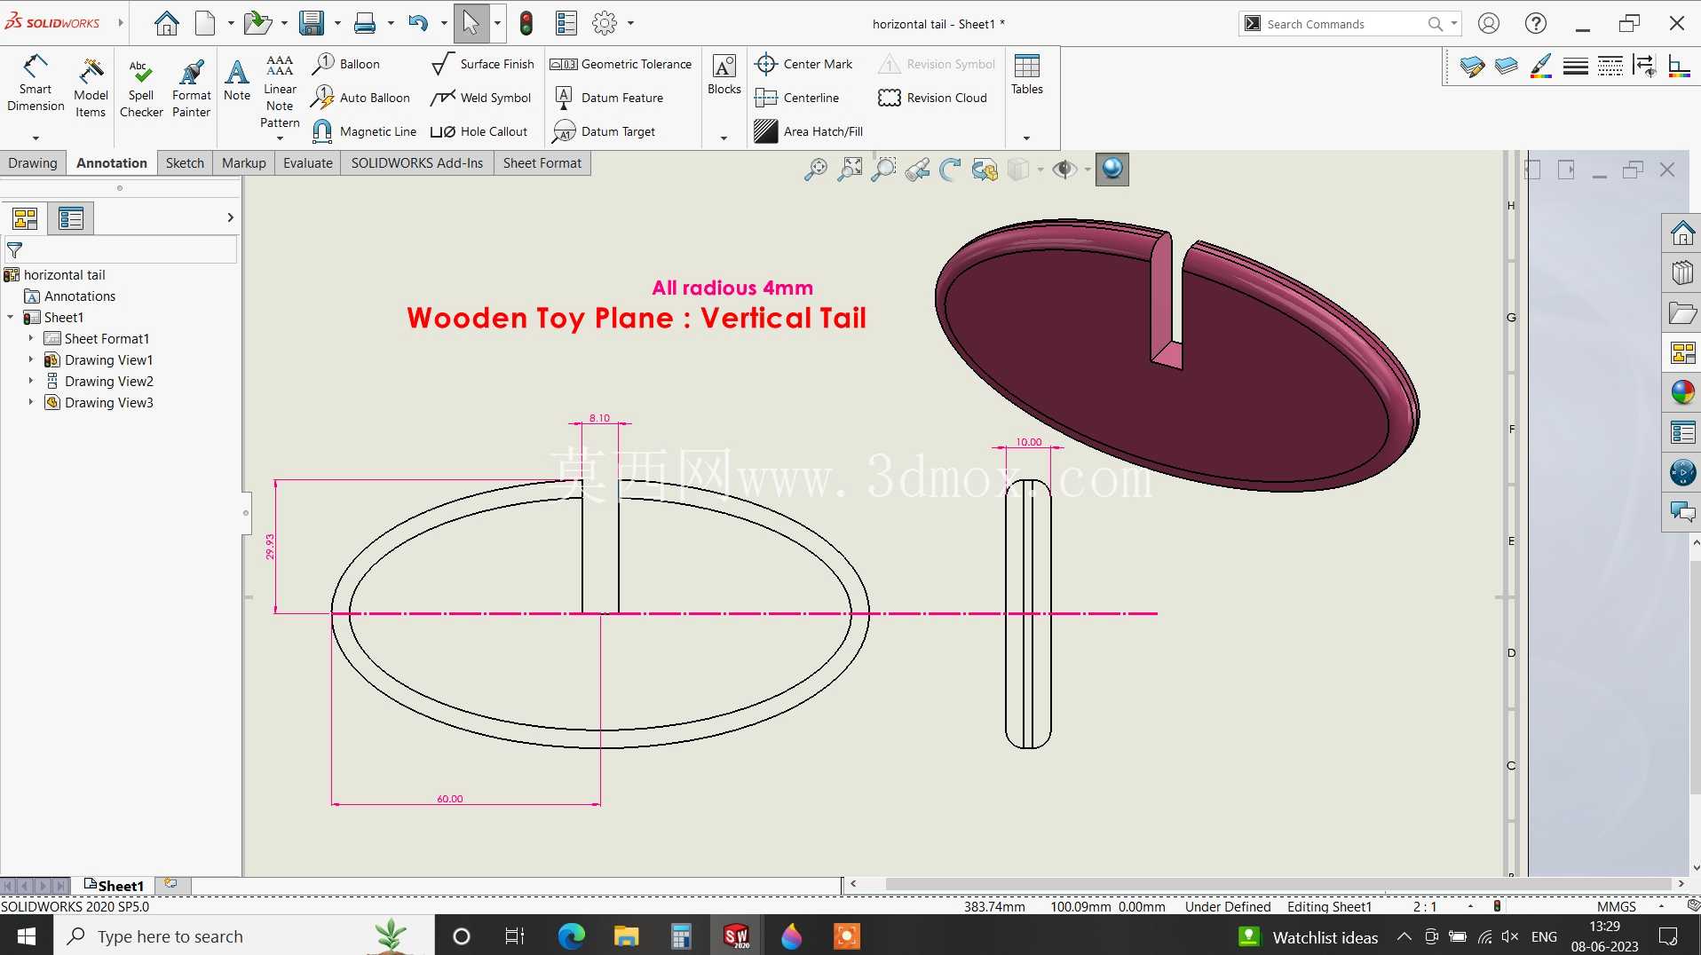Toggle the rebuild traffic light icon
The height and width of the screenshot is (955, 1701).
526,23
